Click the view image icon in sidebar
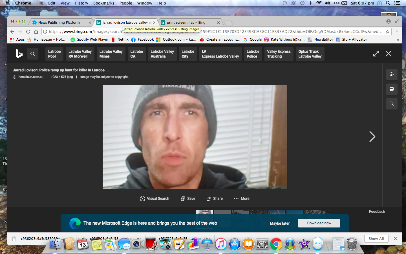Screen dimensions: 406x254 (392, 89)
